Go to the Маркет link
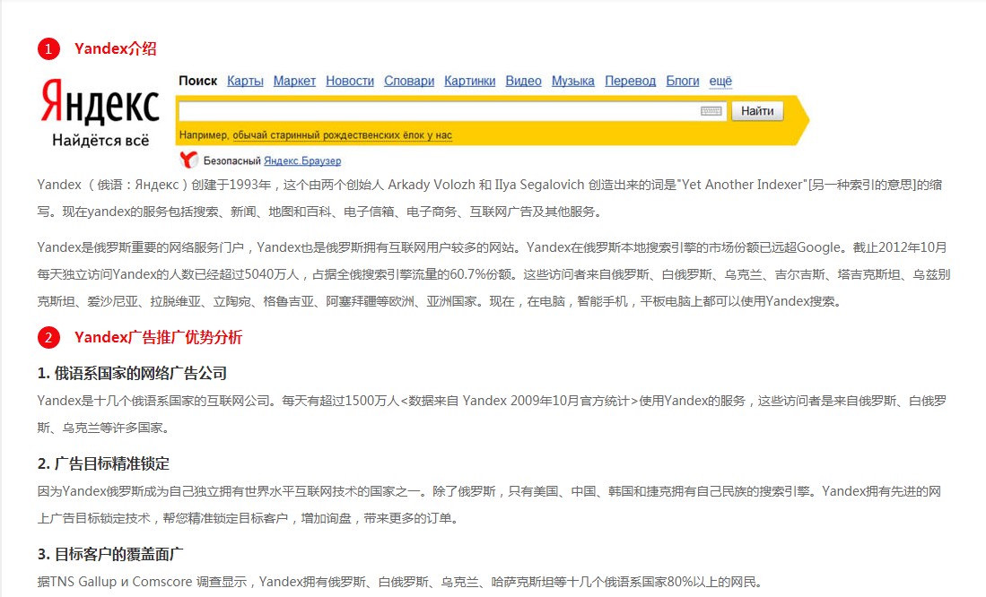This screenshot has width=986, height=597. point(294,81)
